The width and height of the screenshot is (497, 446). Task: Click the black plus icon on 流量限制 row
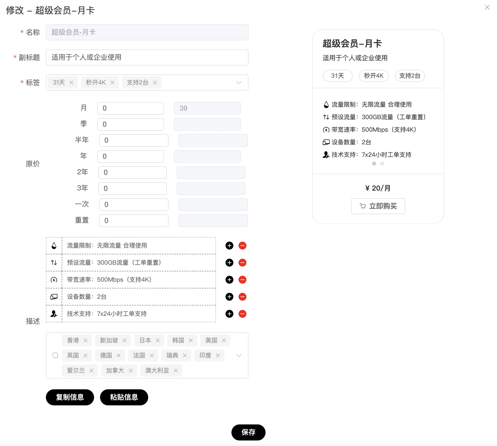pyautogui.click(x=229, y=246)
